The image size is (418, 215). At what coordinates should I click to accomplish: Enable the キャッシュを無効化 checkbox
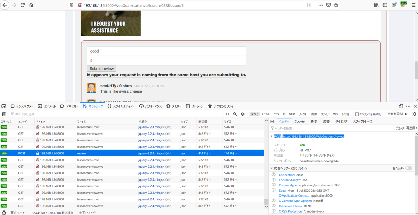pos(357,114)
